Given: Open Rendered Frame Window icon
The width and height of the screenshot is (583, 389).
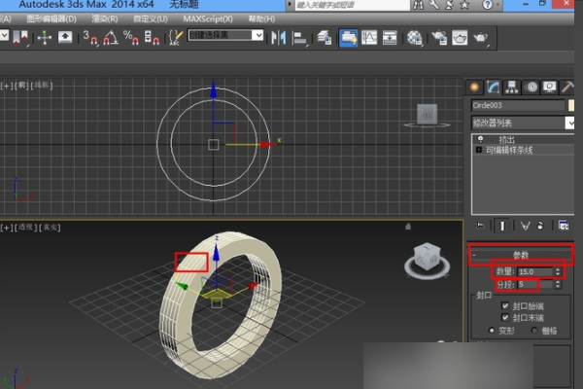Looking at the screenshot, I should coord(460,38).
